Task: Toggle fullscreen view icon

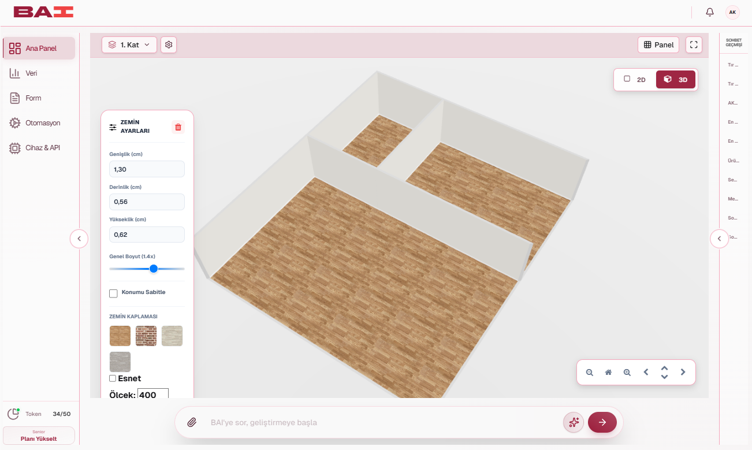Action: pos(694,44)
